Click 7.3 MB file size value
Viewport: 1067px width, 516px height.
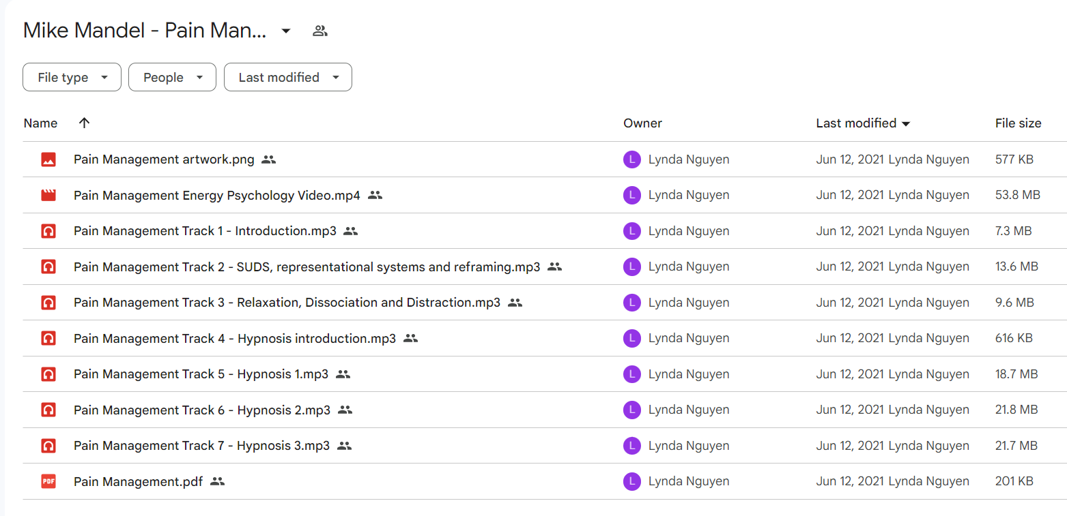tap(1014, 231)
